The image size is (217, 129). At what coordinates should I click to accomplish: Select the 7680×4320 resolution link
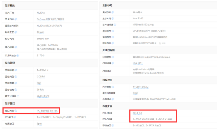tap(43, 96)
